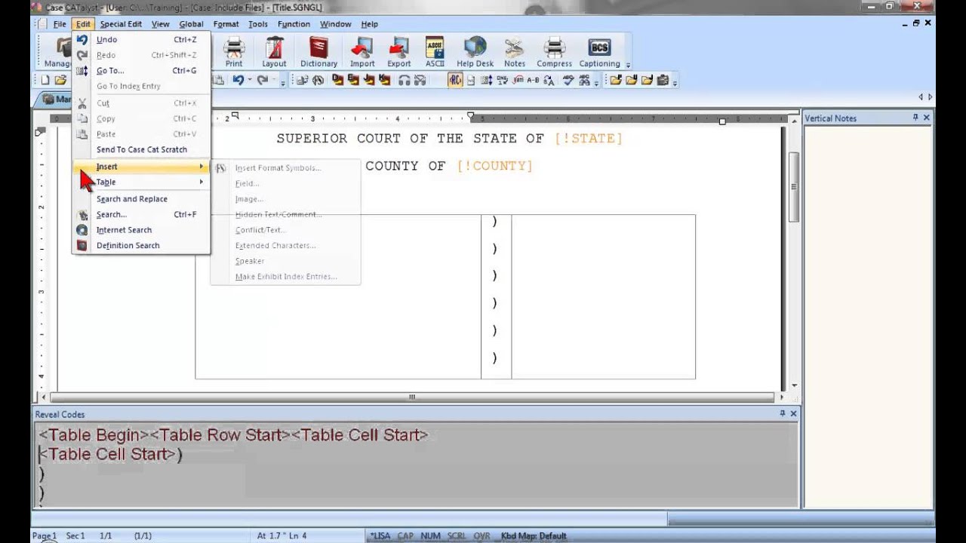Click the Import toolbar icon
Image resolution: width=966 pixels, height=543 pixels.
click(362, 52)
